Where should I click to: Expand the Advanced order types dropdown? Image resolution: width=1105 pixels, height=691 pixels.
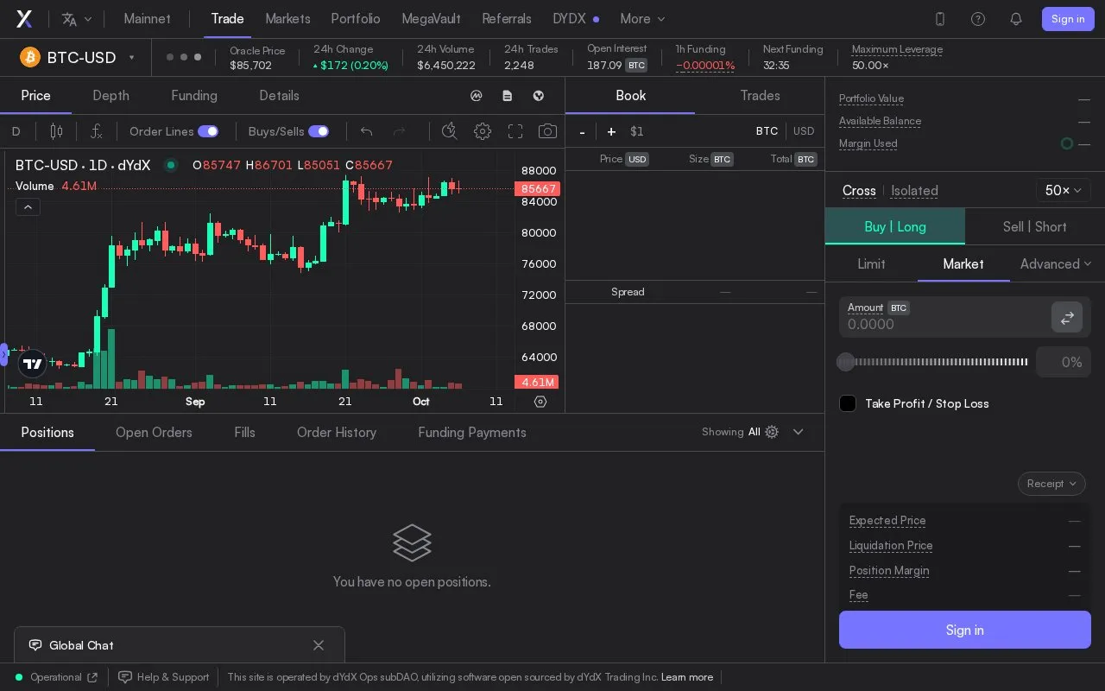pos(1056,263)
